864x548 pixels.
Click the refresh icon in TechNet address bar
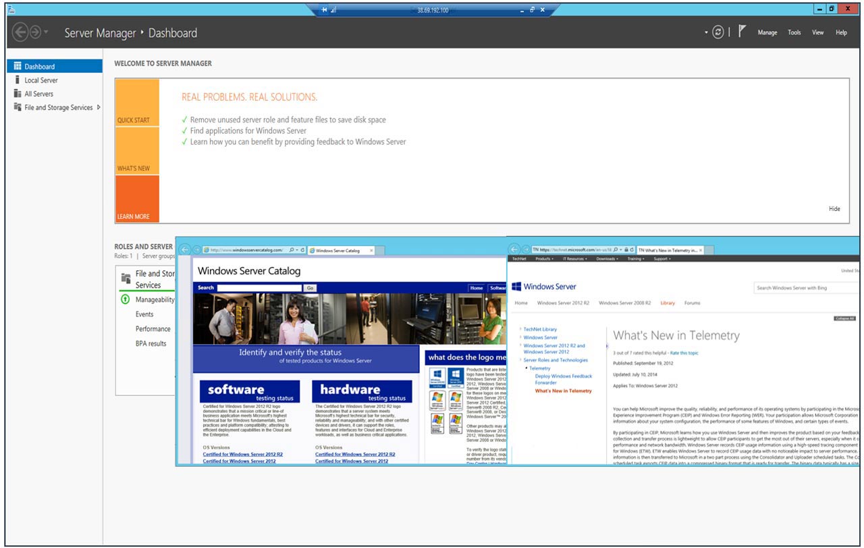point(632,250)
